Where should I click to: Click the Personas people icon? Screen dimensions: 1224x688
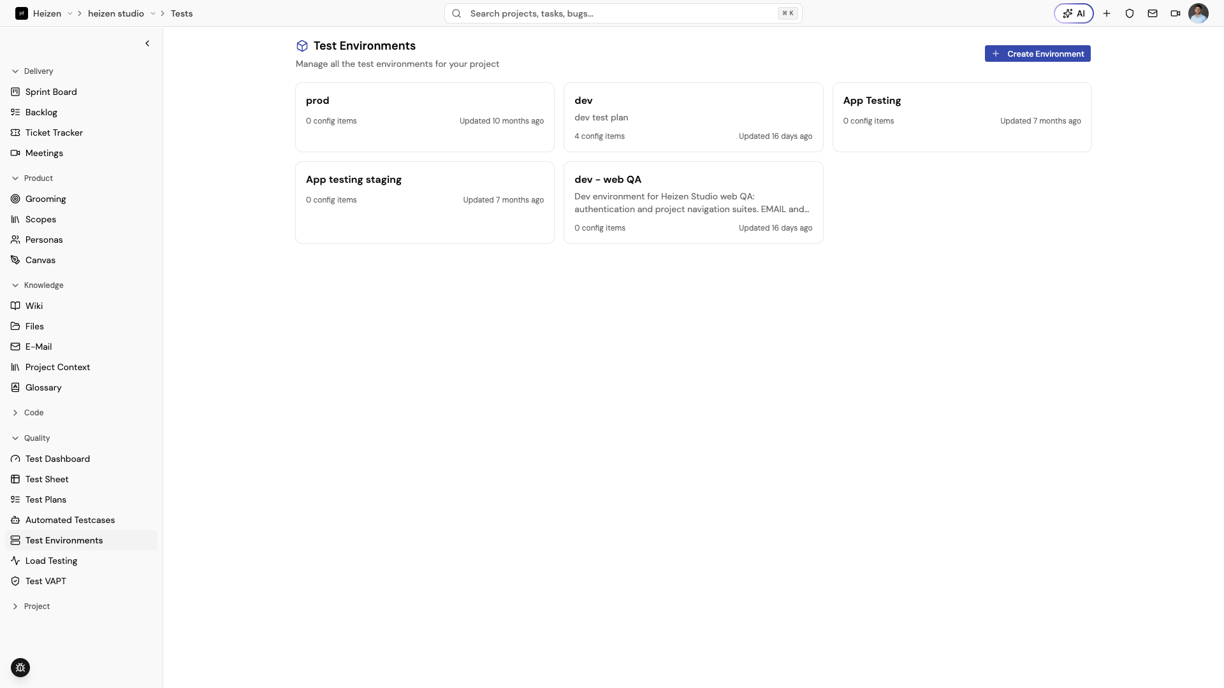15,240
